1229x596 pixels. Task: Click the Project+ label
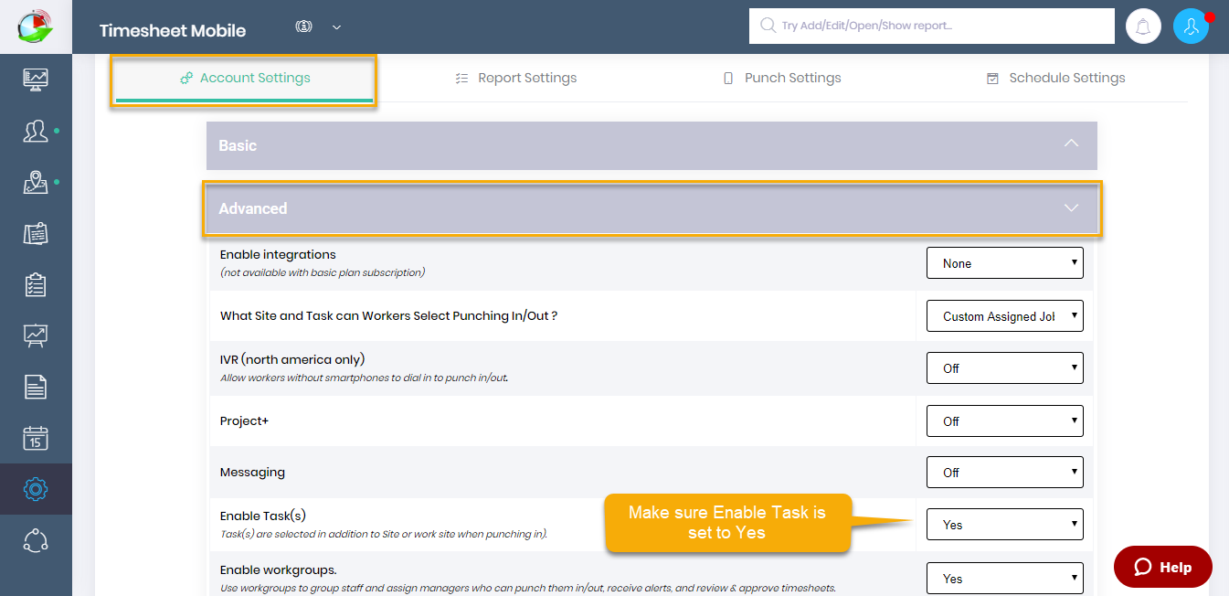[244, 421]
